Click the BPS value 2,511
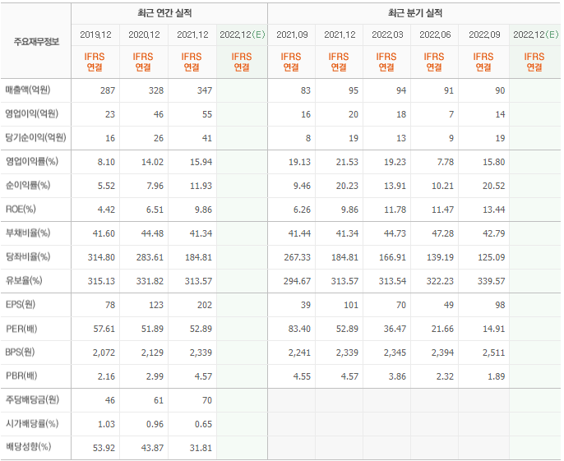 pyautogui.click(x=493, y=353)
